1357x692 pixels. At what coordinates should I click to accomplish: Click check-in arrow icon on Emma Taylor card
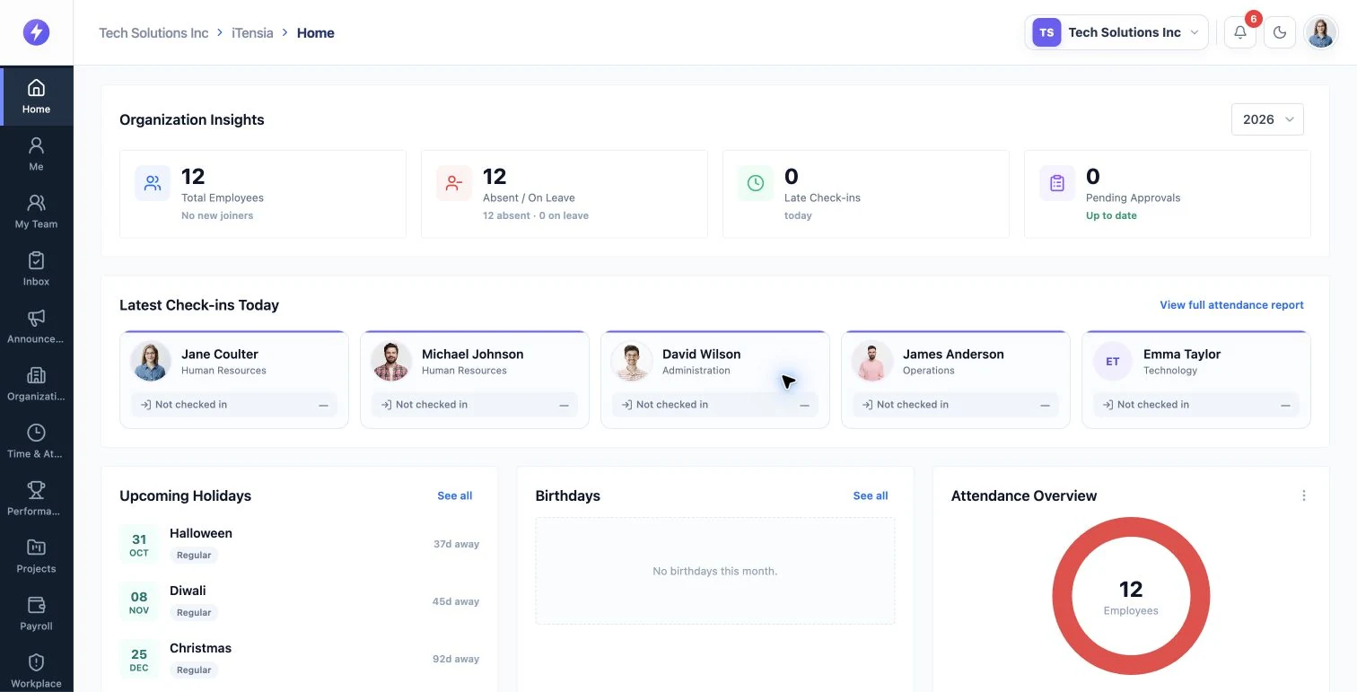1108,405
